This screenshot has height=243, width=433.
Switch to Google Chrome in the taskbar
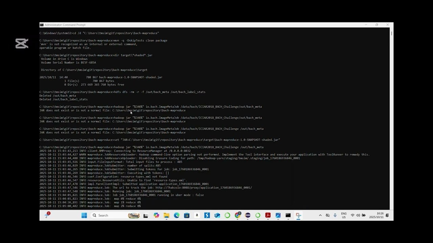pos(237,215)
